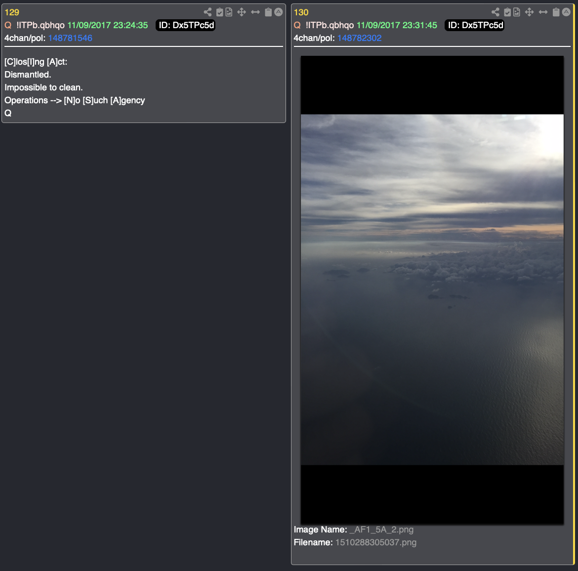Click post number 129
The height and width of the screenshot is (571, 578).
12,12
